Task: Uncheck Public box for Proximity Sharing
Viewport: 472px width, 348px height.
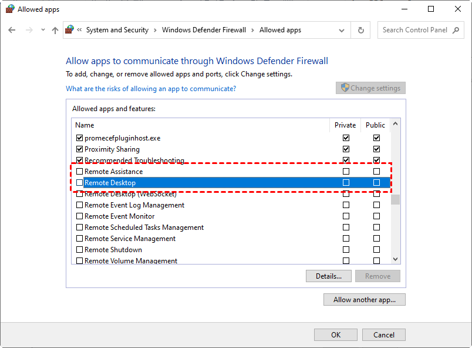Action: [376, 149]
